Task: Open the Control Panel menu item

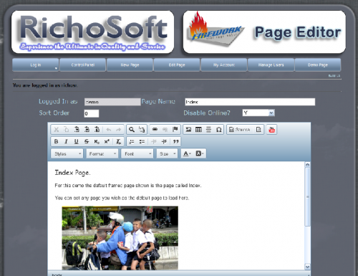Action: [83, 65]
